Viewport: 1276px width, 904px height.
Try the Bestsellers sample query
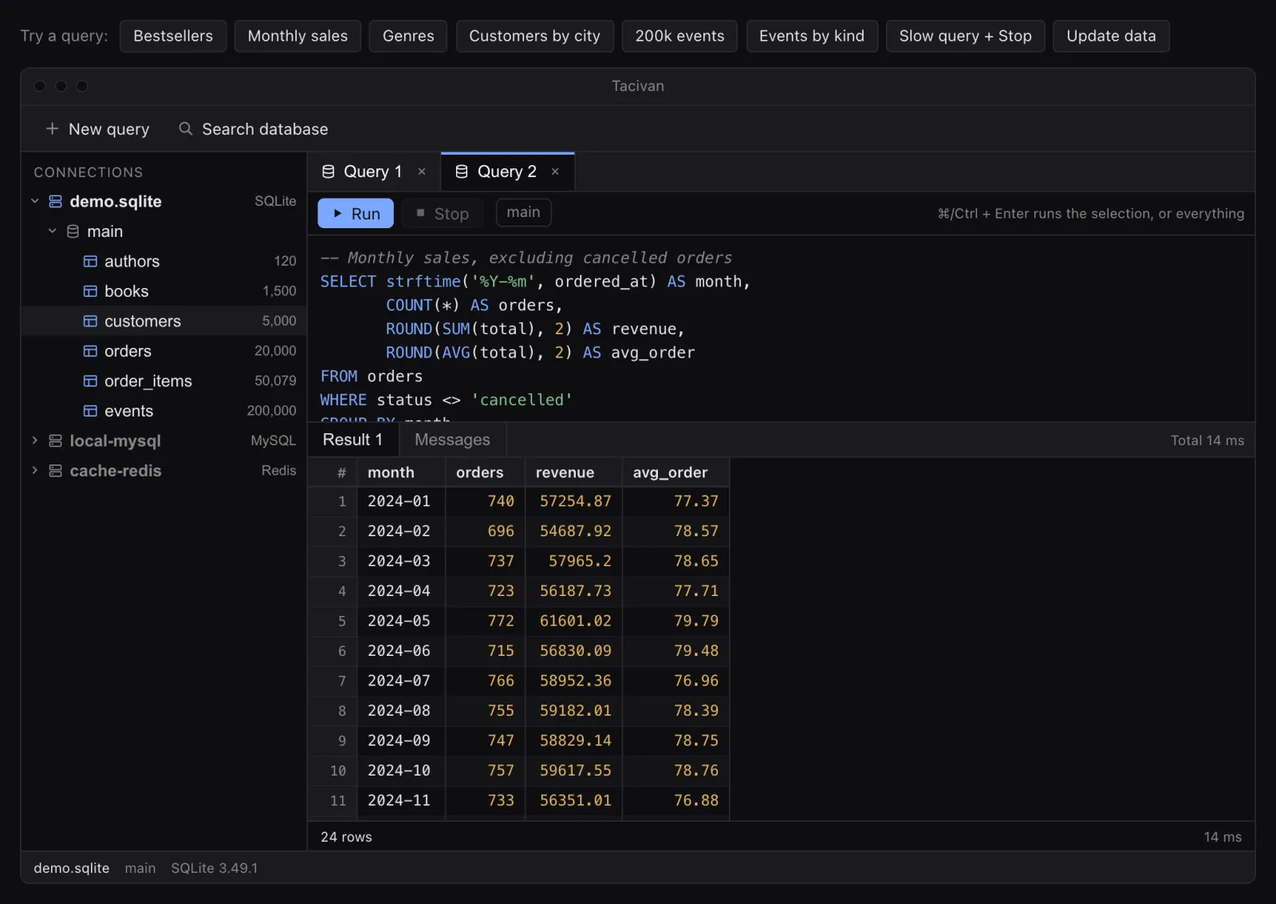point(173,36)
